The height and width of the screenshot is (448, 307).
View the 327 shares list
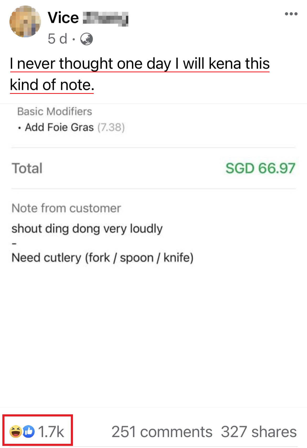click(259, 432)
